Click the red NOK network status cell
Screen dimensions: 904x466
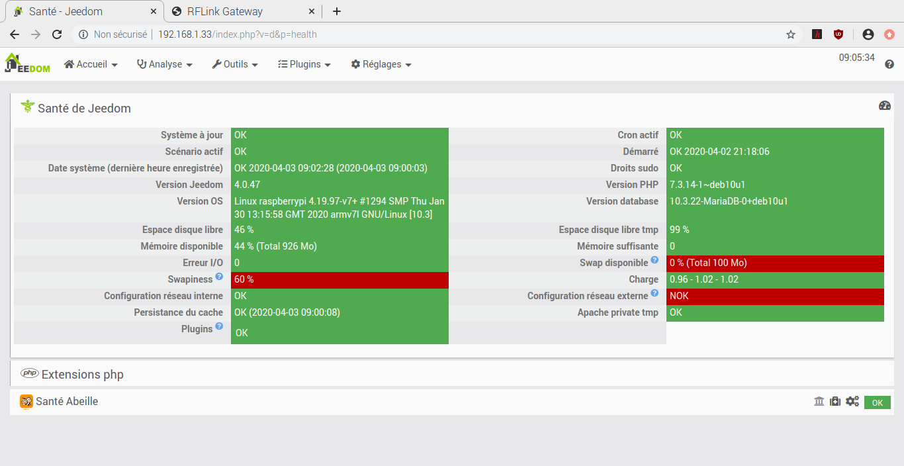coord(775,297)
